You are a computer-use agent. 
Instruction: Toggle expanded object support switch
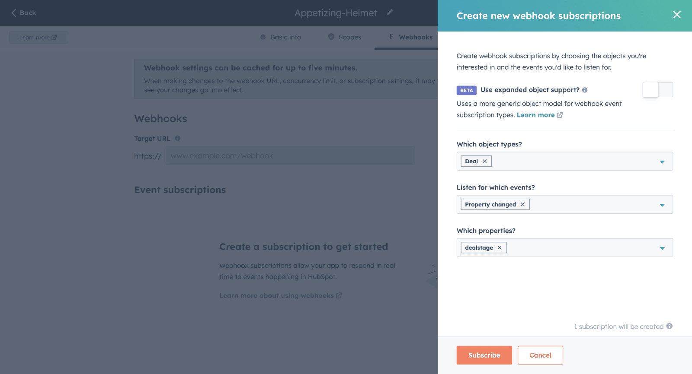(x=658, y=90)
